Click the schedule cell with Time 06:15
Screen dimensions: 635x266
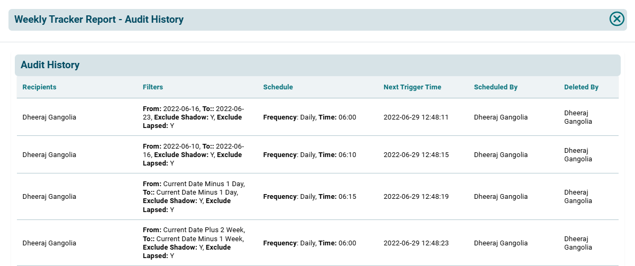click(310, 197)
